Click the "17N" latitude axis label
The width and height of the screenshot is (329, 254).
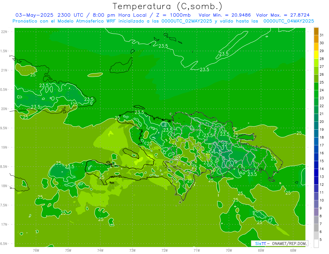[5, 224]
